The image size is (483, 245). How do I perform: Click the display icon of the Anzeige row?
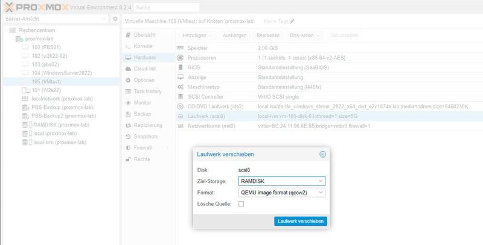pyautogui.click(x=181, y=77)
